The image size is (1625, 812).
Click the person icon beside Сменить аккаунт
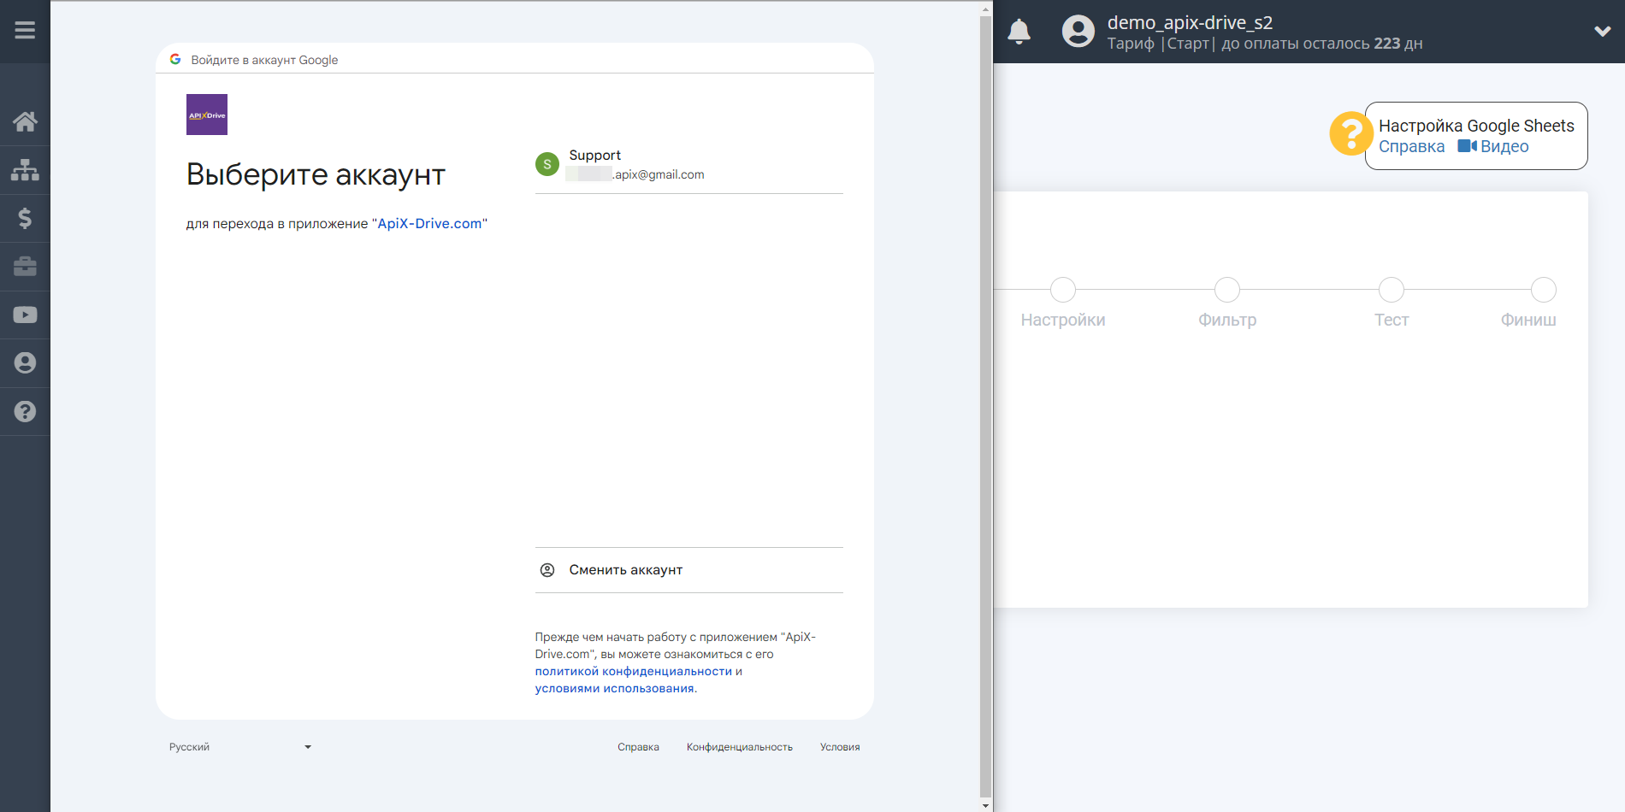point(547,570)
